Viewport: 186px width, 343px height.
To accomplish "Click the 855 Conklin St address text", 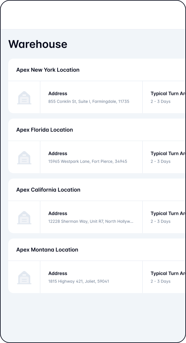I will 89,101.
